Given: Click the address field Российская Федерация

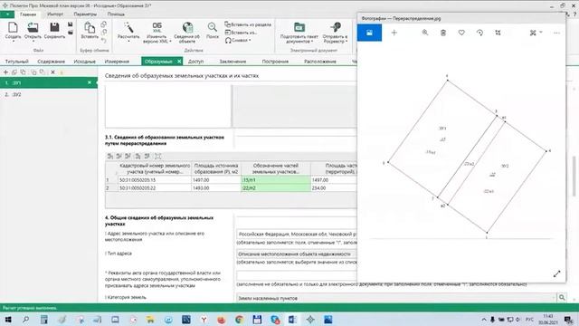Looking at the screenshot, I should coord(297,234).
